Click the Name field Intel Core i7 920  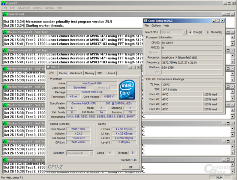coord(92,83)
